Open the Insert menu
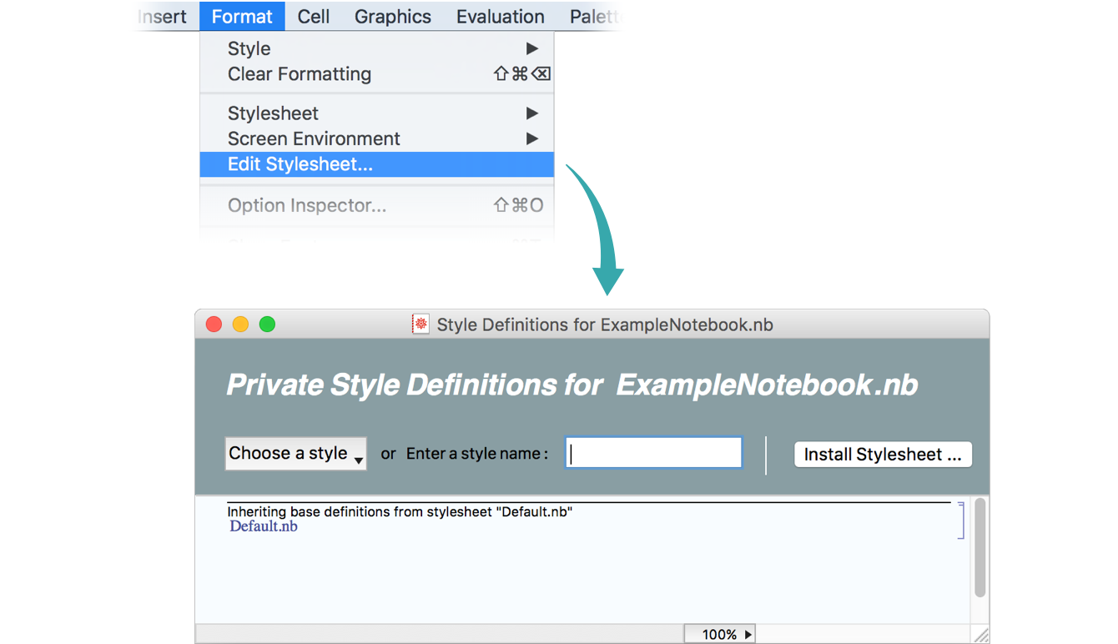The height and width of the screenshot is (644, 1118). point(162,17)
